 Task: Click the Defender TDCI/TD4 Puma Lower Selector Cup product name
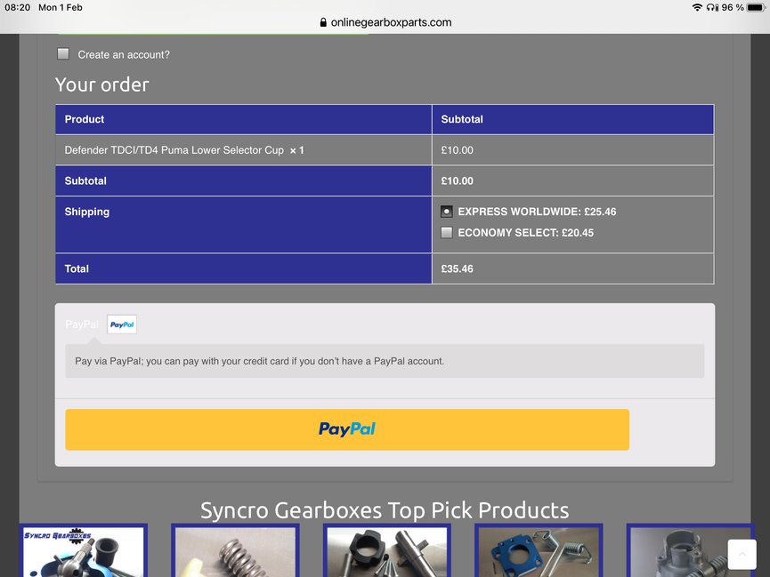(x=174, y=150)
